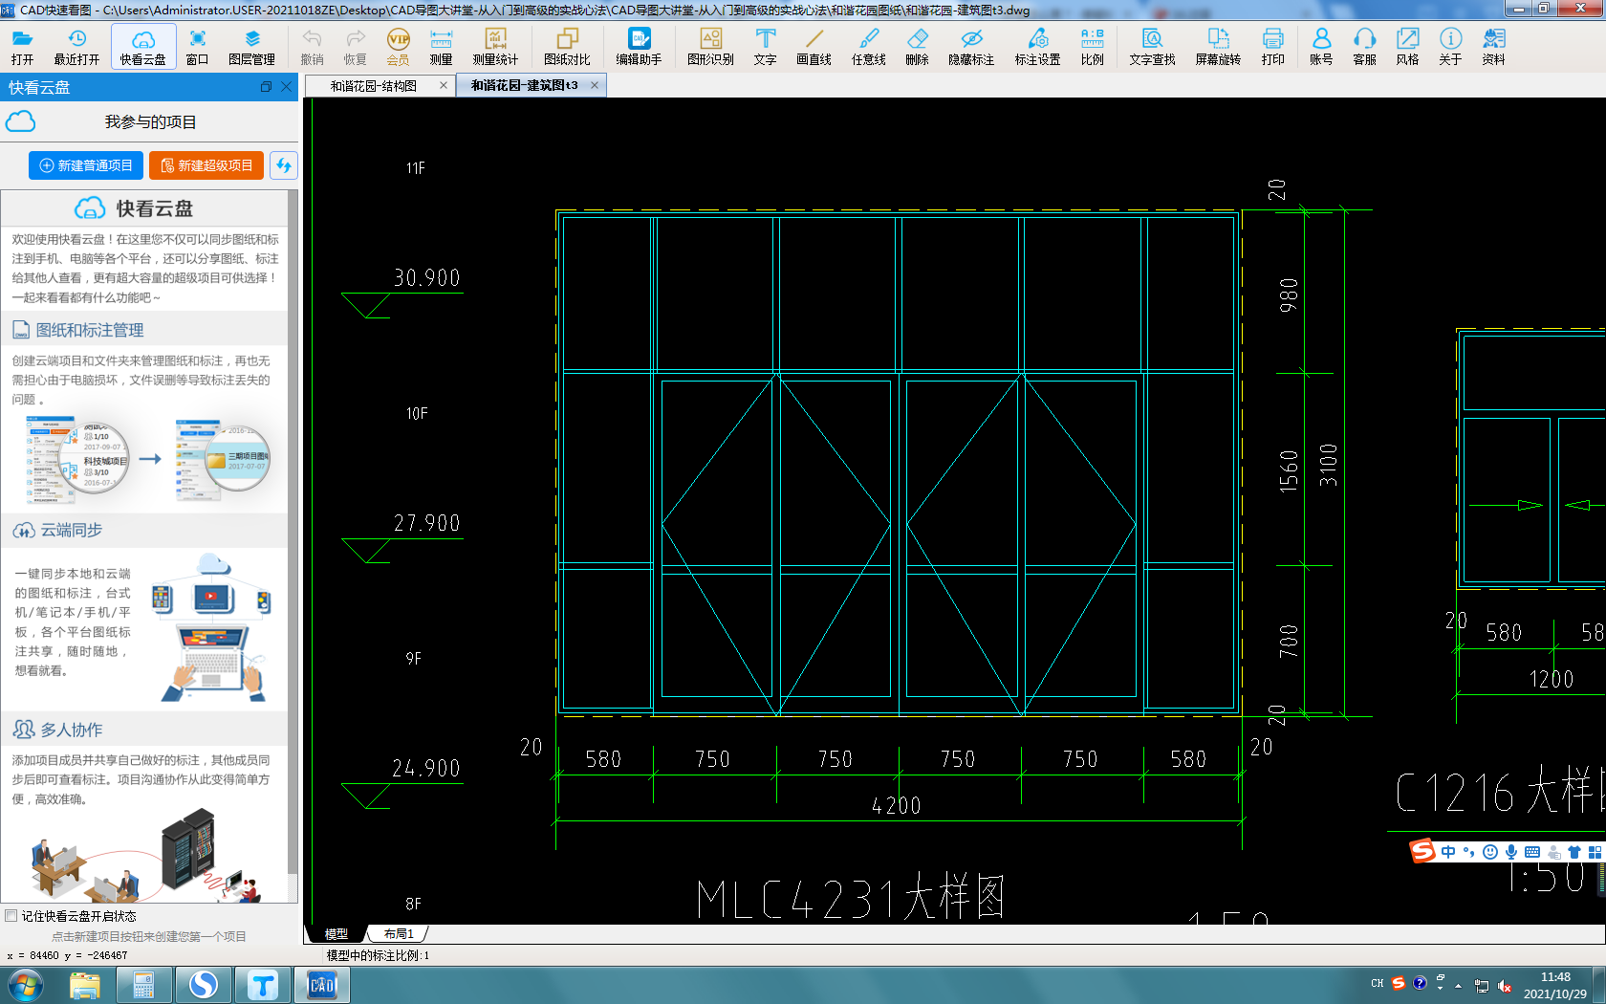Open the 比例 scale tool
The width and height of the screenshot is (1606, 1004).
1092,46
